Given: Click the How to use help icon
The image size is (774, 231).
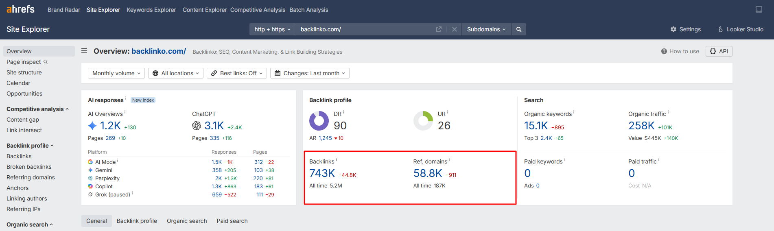Looking at the screenshot, I should (x=664, y=51).
